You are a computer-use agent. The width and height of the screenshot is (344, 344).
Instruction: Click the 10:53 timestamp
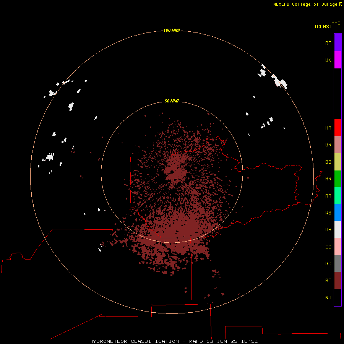pos(250,341)
